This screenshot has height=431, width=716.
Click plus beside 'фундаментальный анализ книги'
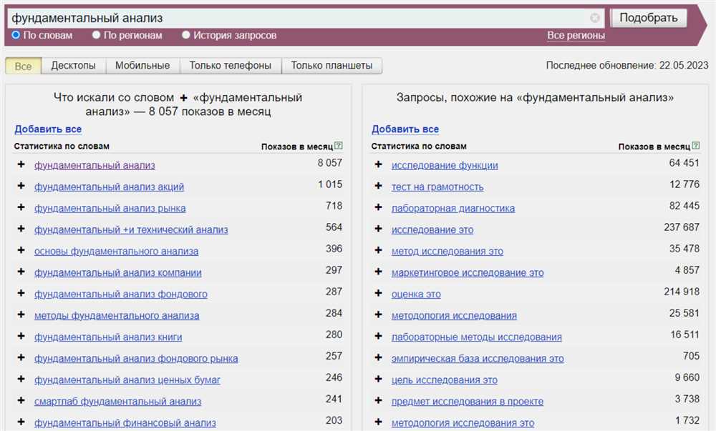21,336
